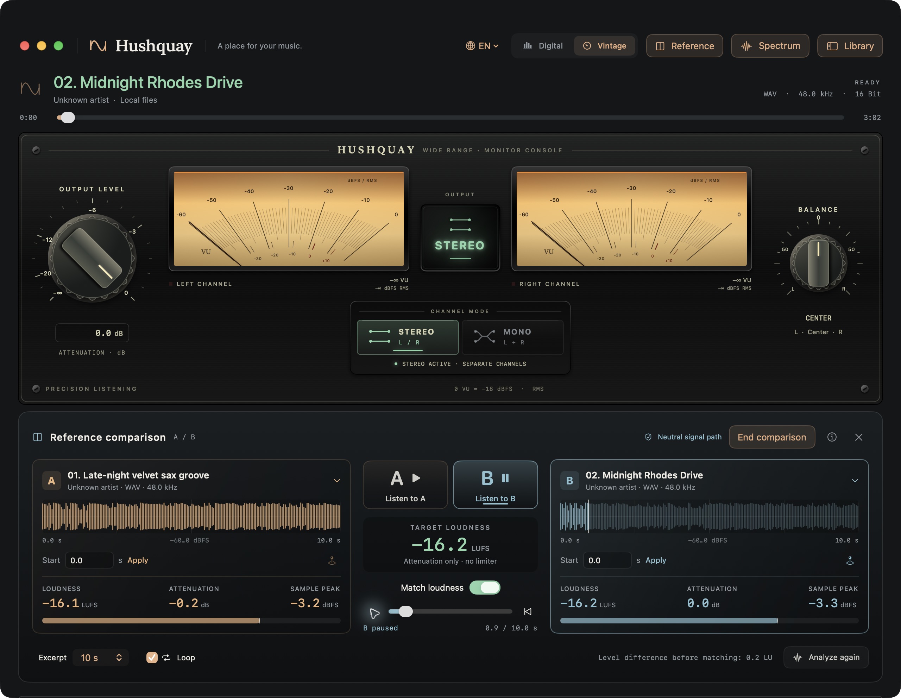Click the track artwork wave icon
Viewport: 901px width, 698px height.
[31, 89]
